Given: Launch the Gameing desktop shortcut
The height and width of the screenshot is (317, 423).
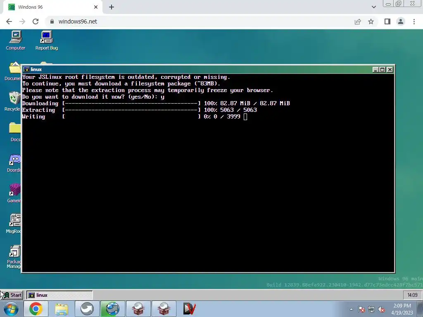Looking at the screenshot, I should pyautogui.click(x=14, y=193).
